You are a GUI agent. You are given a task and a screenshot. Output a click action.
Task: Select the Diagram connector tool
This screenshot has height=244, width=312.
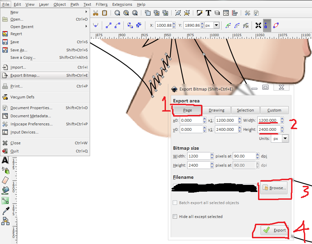tap(5, 221)
